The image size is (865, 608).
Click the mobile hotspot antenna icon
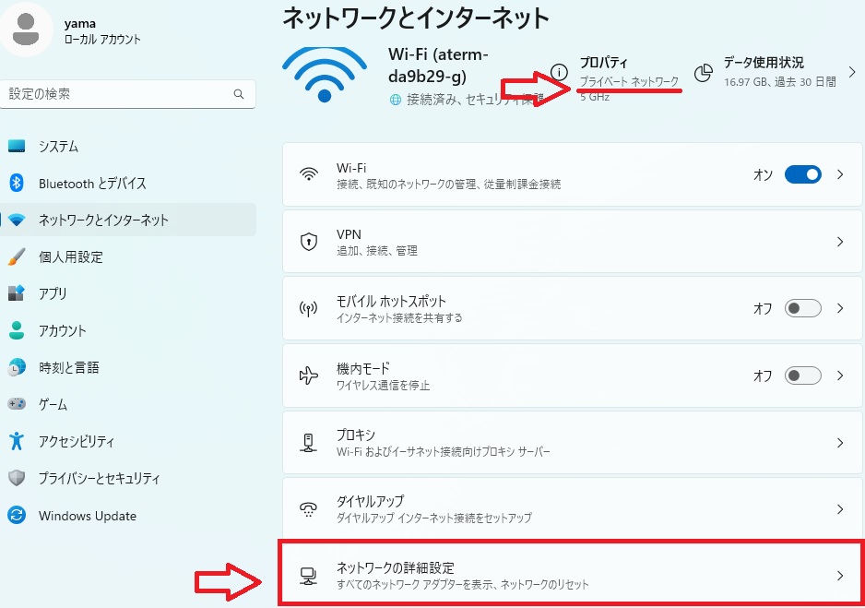[x=308, y=308]
